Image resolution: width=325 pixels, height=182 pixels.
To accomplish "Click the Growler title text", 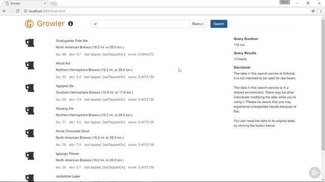I will click(51, 24).
